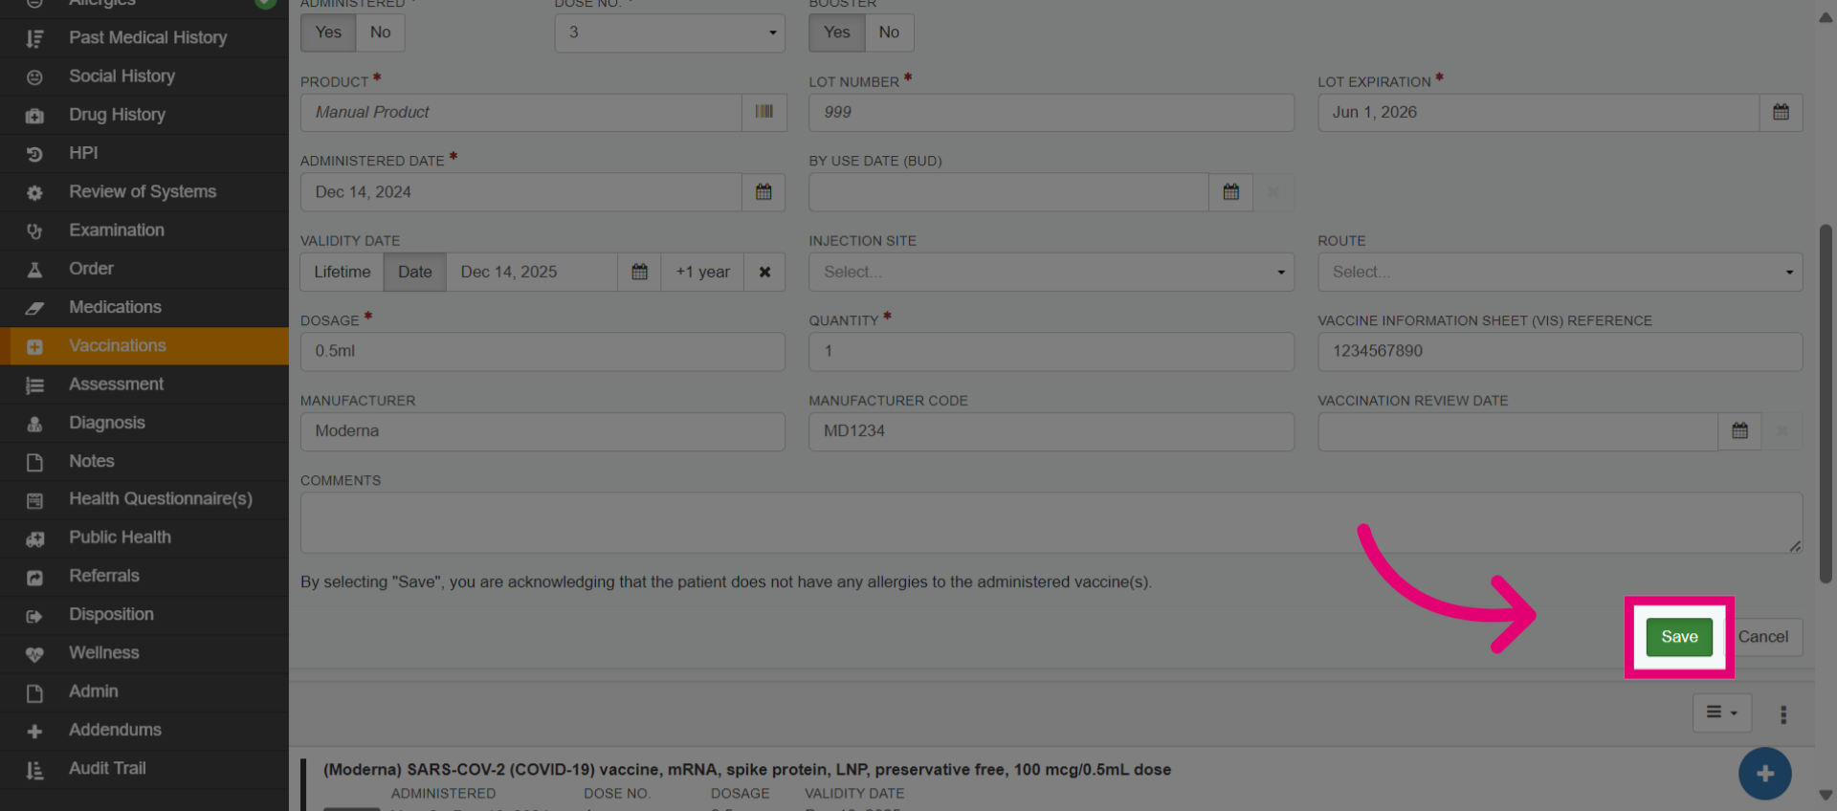This screenshot has width=1837, height=811.
Task: Click the Quantity field
Action: (x=1051, y=351)
